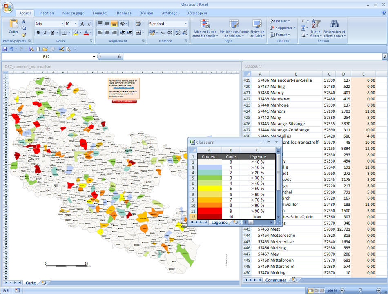Toggle middle vertical alignment
This screenshot has height=294, width=388.
(x=107, y=24)
